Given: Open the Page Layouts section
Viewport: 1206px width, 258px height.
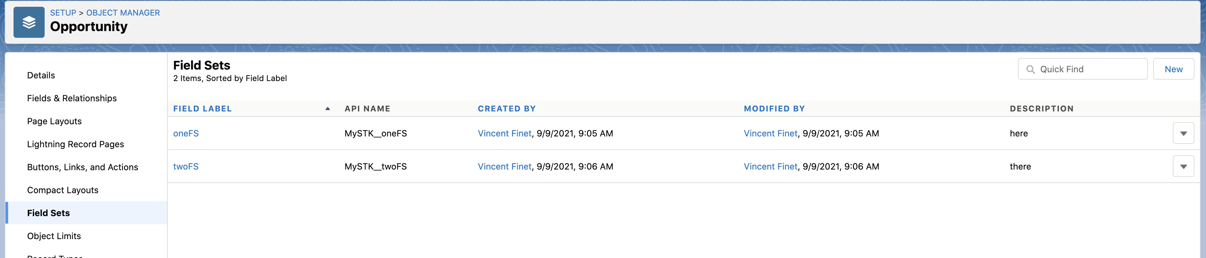Looking at the screenshot, I should (x=55, y=121).
